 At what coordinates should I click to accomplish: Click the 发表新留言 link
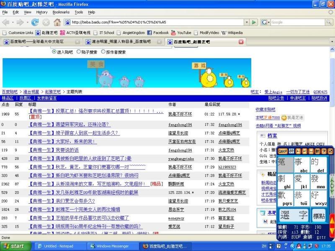[x=47, y=98]
